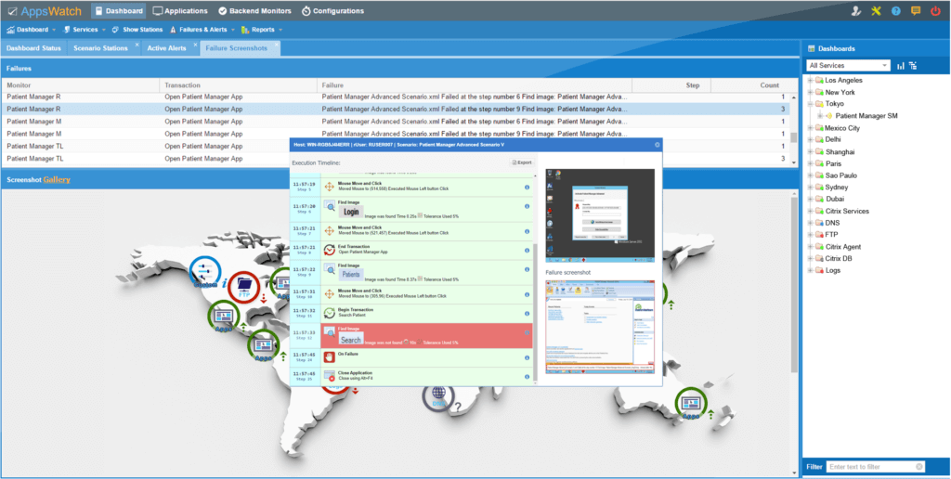Click the screenshot gallery vertical scrollbar

(795, 283)
